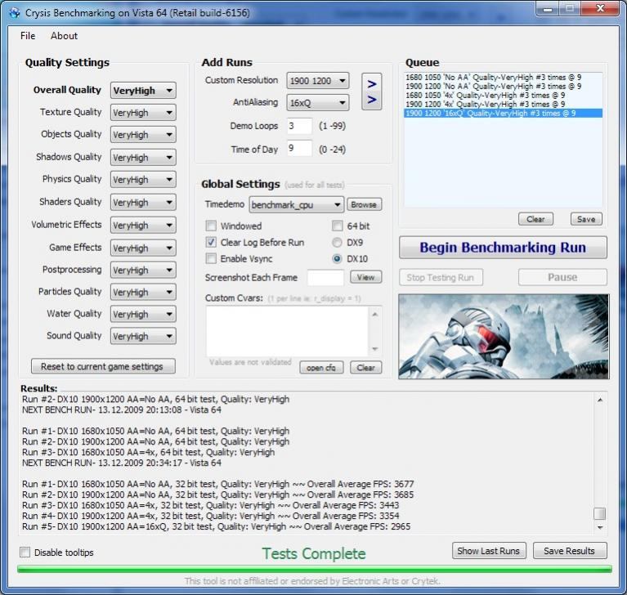Save the Queue list
This screenshot has height=595, width=627.
coord(586,219)
